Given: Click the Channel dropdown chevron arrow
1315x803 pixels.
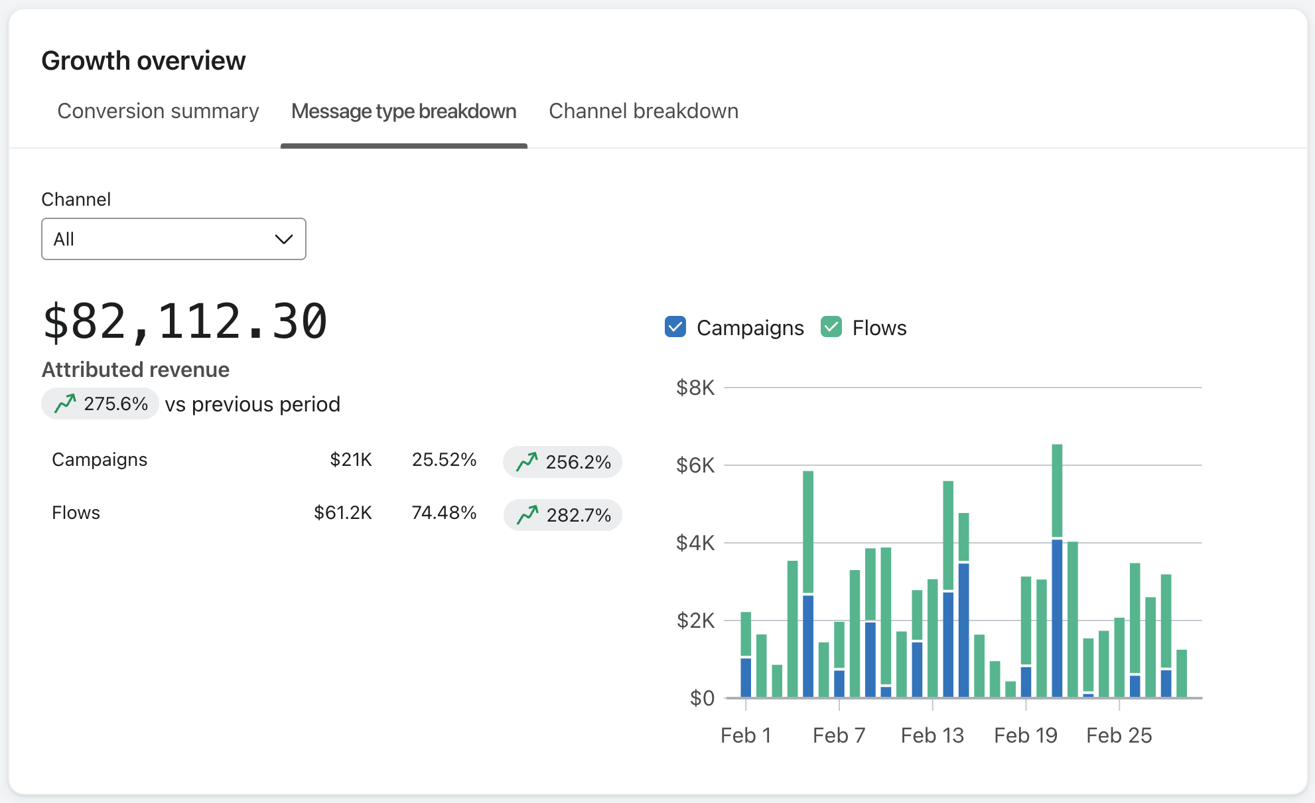Looking at the screenshot, I should (x=284, y=239).
